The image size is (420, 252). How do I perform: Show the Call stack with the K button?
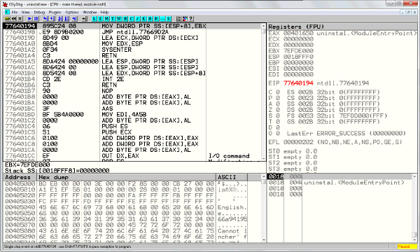pos(143,19)
